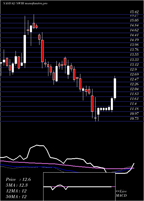Select the 11.61 price axis label
The width and height of the screenshot is (144, 201).
134,99
